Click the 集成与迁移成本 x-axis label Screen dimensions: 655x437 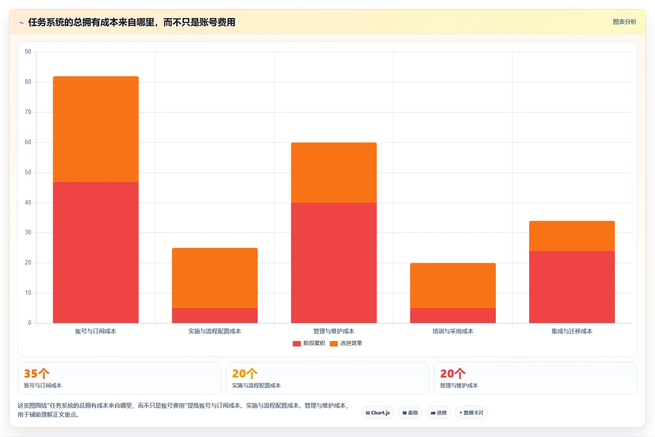coord(572,331)
